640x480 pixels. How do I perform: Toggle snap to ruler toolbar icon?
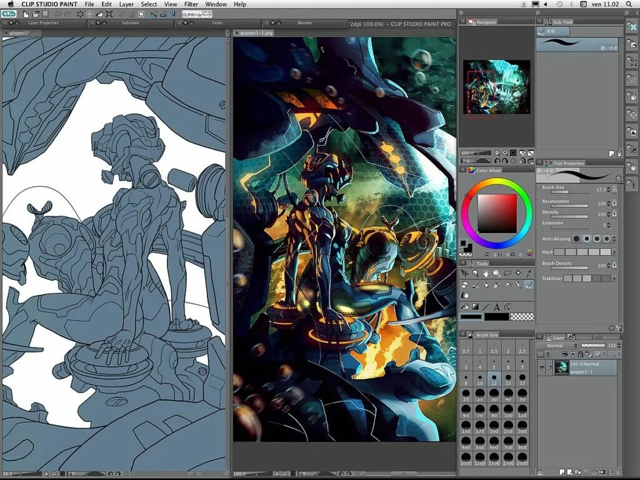click(154, 14)
